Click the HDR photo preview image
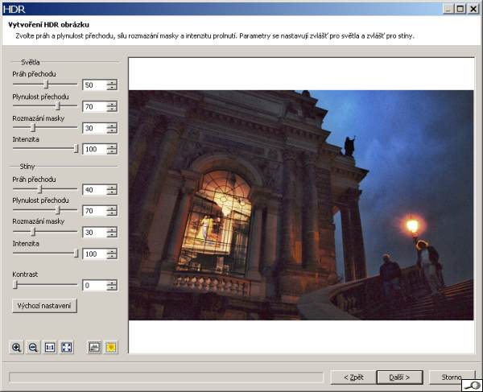 [300, 204]
